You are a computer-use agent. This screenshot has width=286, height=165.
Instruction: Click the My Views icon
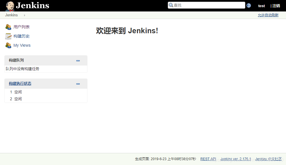click(x=8, y=45)
